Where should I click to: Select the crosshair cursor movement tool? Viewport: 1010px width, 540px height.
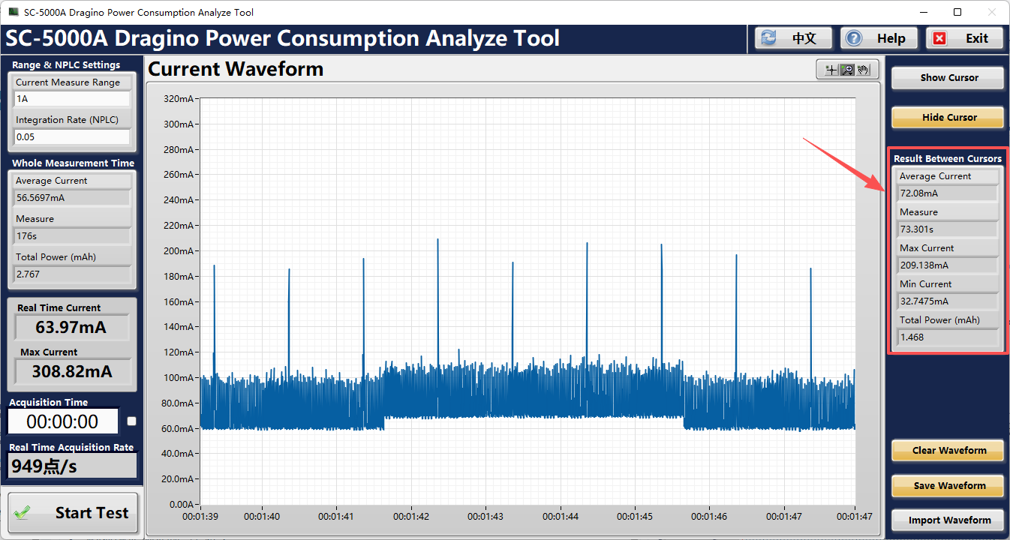coord(831,70)
